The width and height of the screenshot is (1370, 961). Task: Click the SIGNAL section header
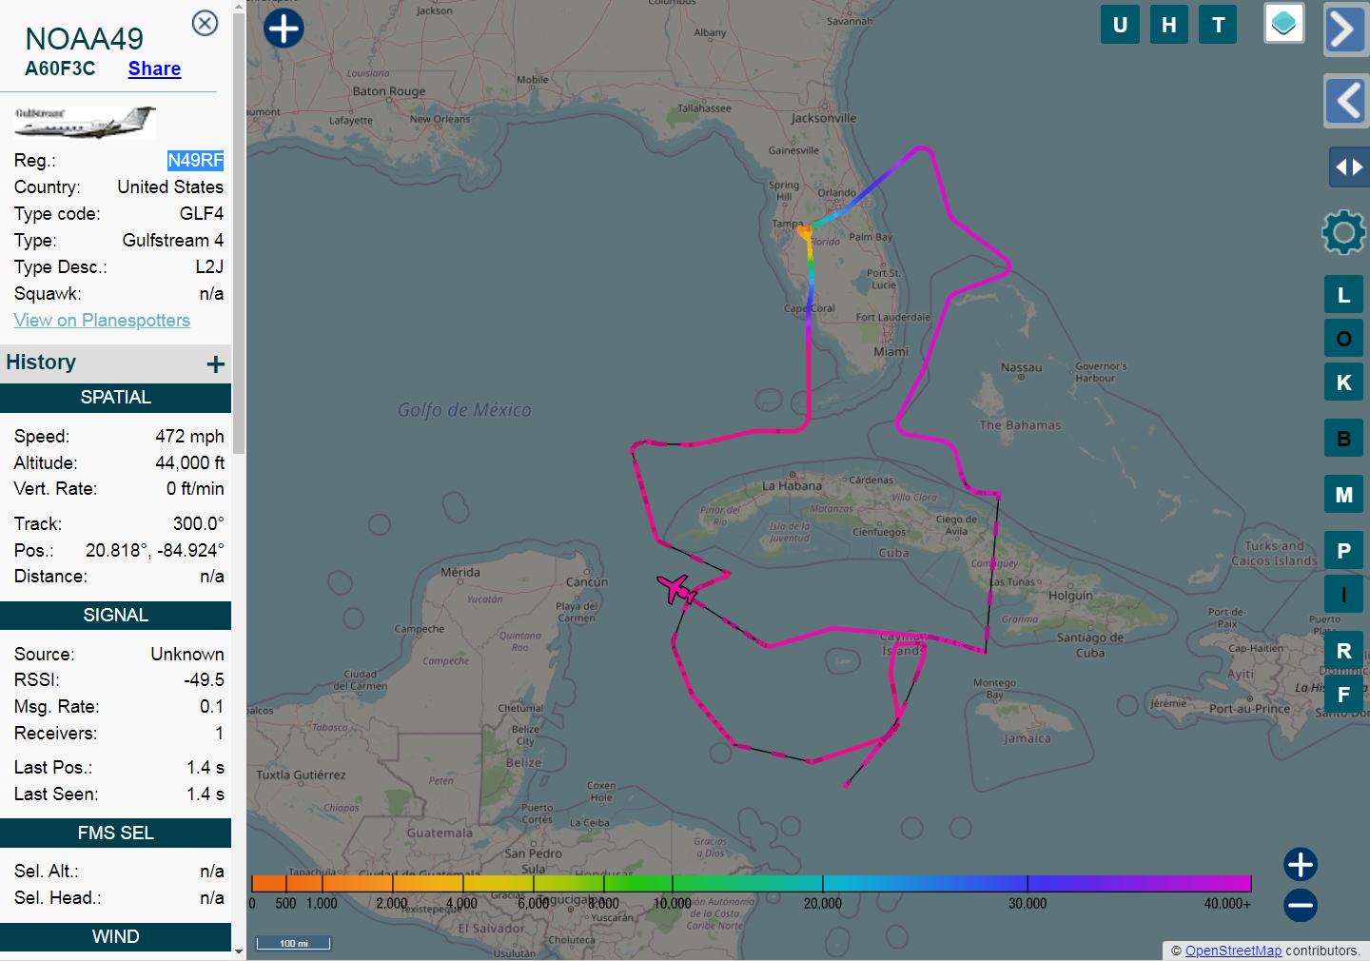pyautogui.click(x=115, y=616)
